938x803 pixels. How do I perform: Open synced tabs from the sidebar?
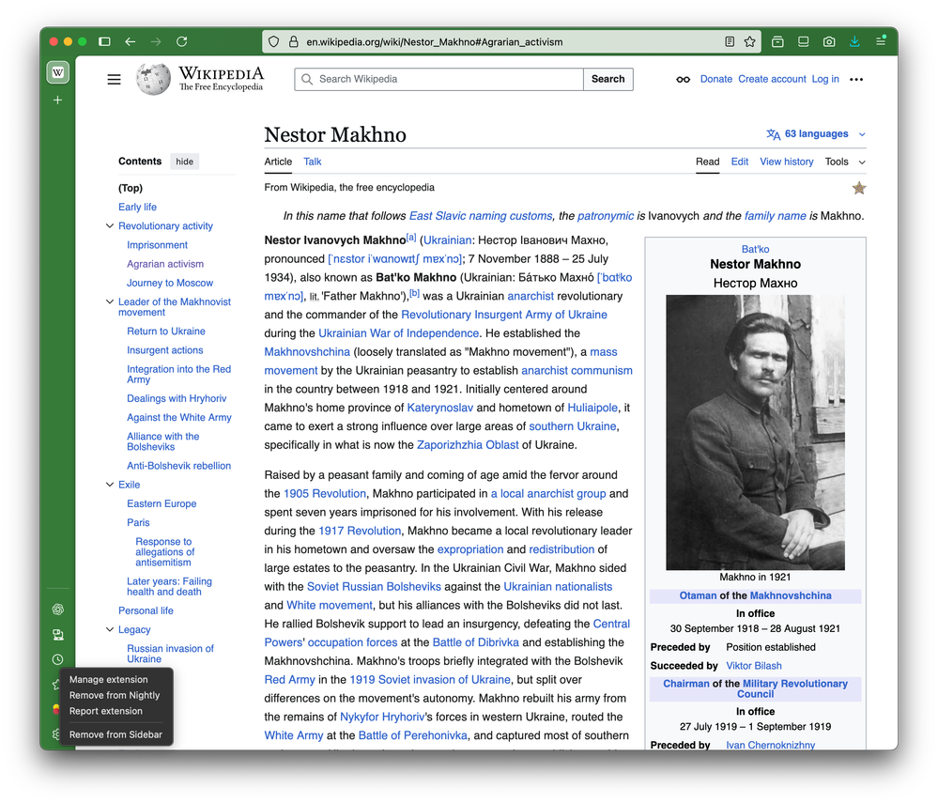[x=57, y=635]
